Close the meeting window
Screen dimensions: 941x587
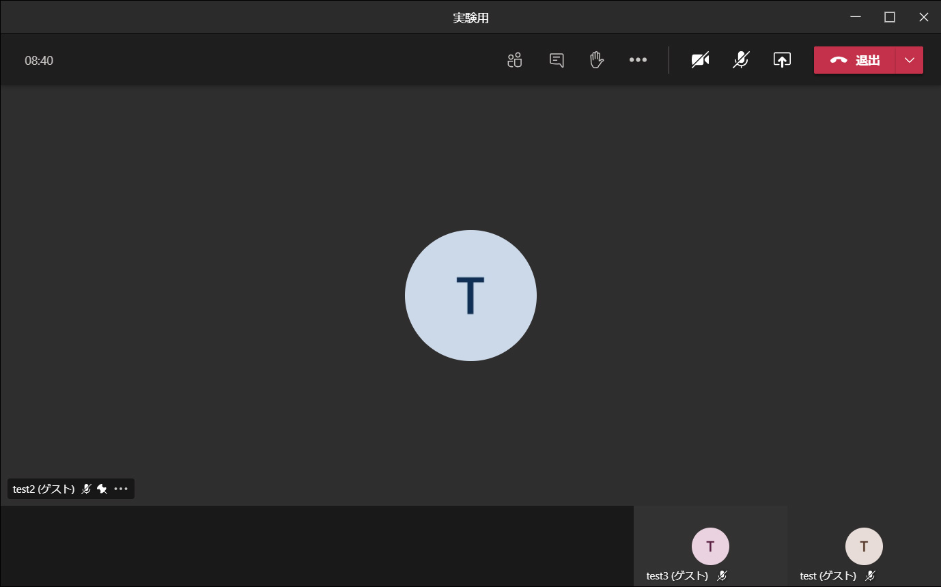924,17
